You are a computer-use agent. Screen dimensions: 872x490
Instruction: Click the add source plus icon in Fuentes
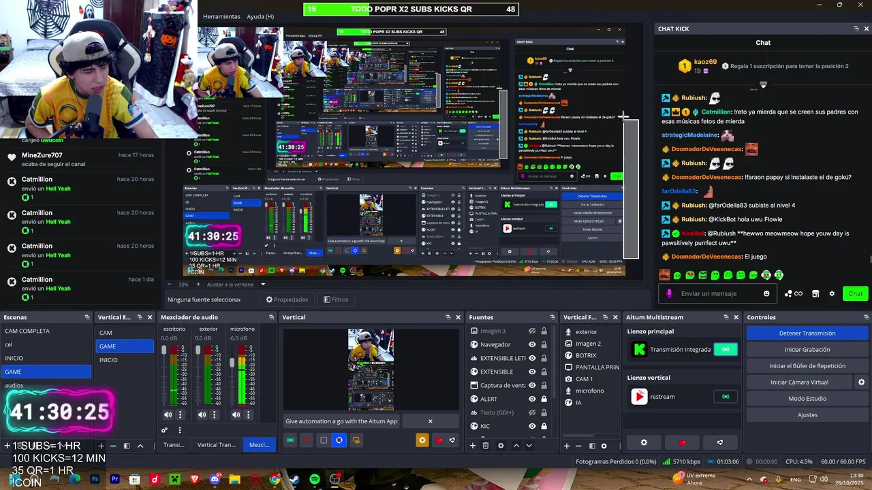(x=474, y=446)
